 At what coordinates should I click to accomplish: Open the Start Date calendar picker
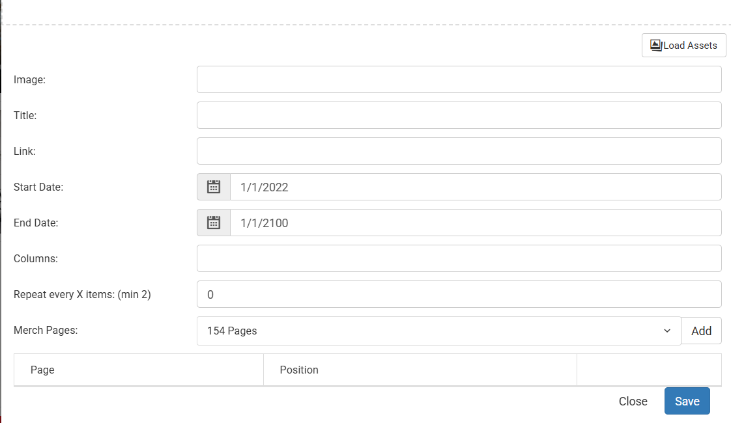click(214, 187)
